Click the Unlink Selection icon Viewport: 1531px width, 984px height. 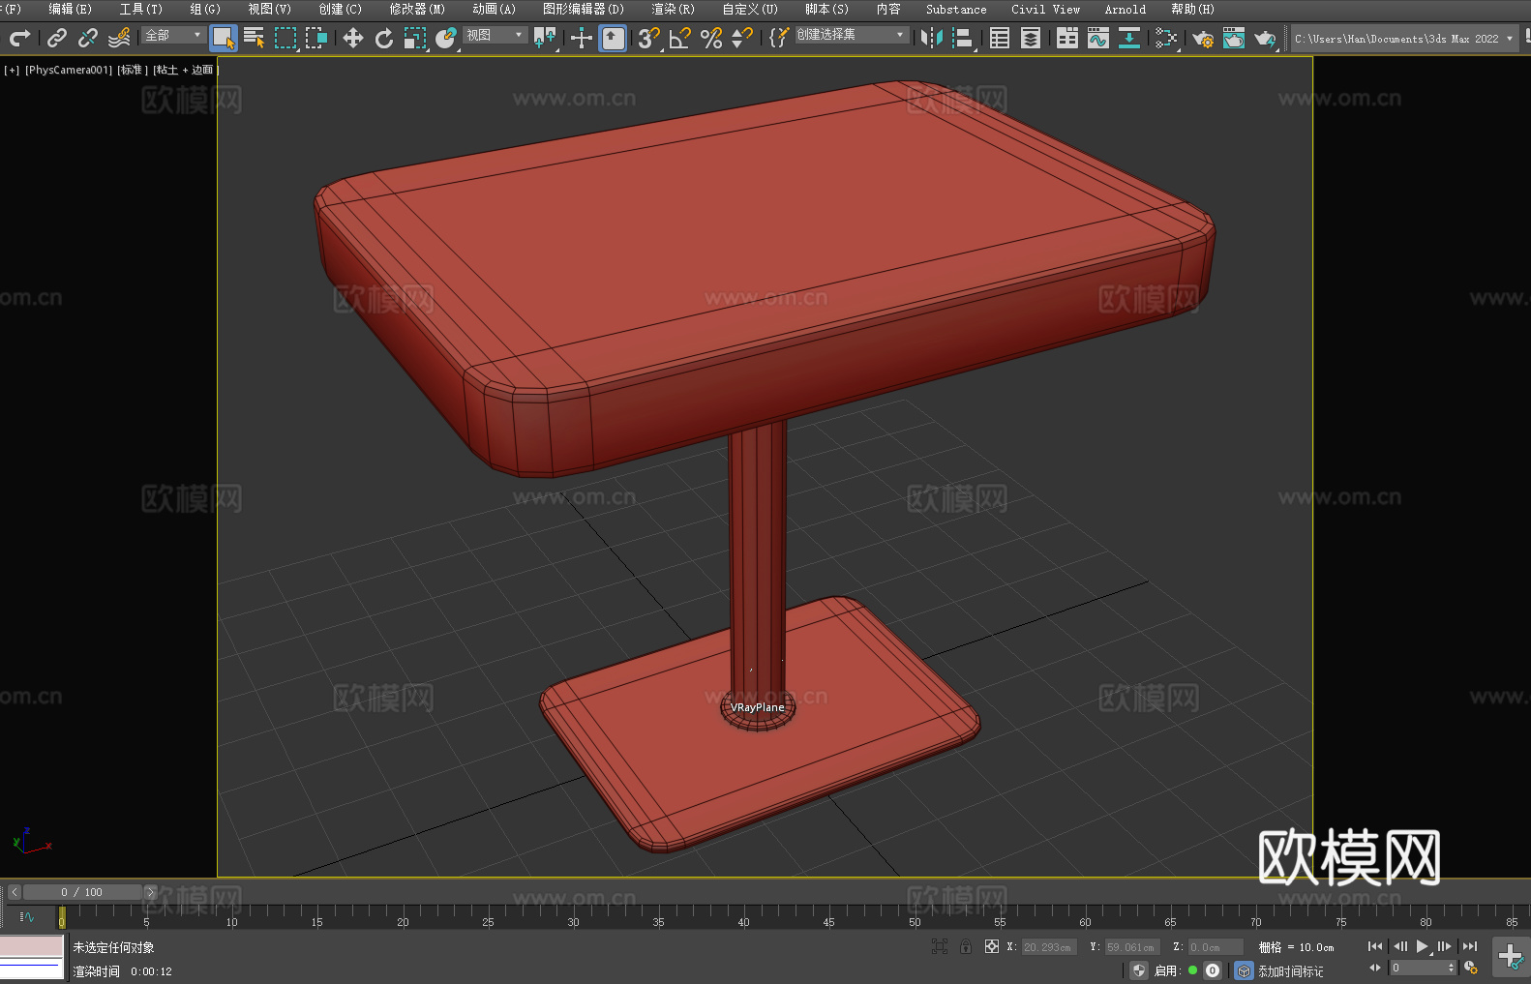point(88,38)
